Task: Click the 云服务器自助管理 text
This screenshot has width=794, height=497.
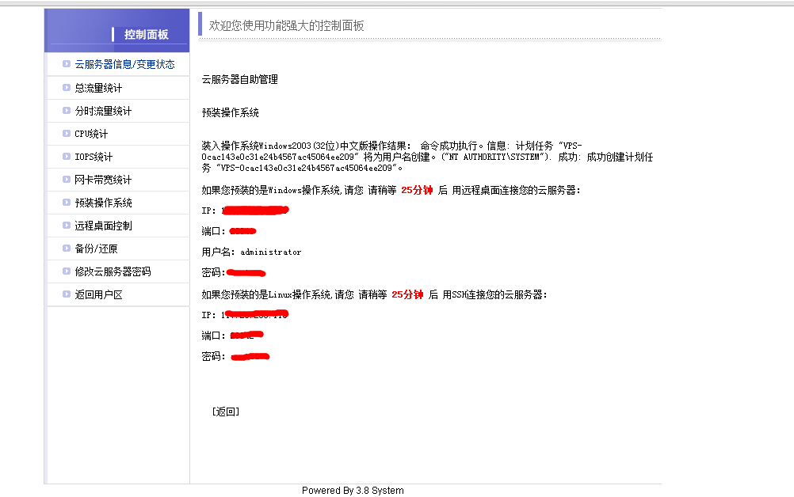Action: pos(239,79)
